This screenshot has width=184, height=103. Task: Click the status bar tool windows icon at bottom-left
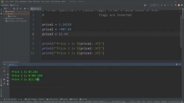pos(1,102)
